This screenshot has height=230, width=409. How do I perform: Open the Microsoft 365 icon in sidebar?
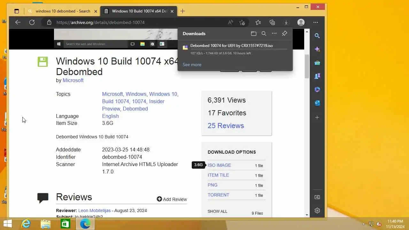(x=317, y=89)
